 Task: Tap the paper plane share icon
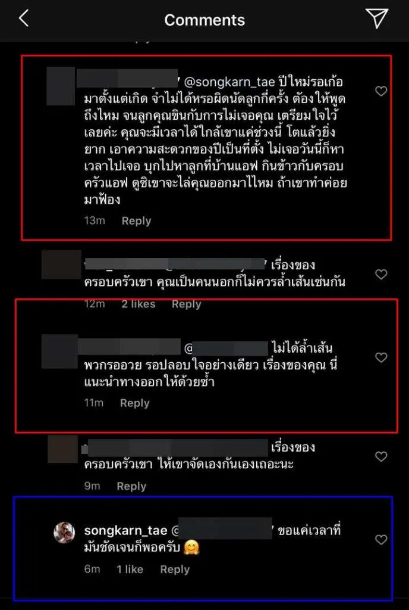point(376,18)
